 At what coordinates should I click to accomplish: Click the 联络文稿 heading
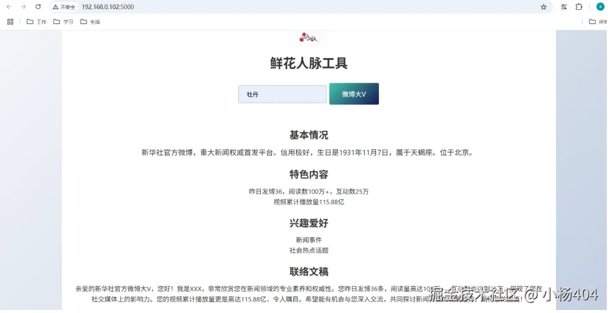pyautogui.click(x=309, y=271)
